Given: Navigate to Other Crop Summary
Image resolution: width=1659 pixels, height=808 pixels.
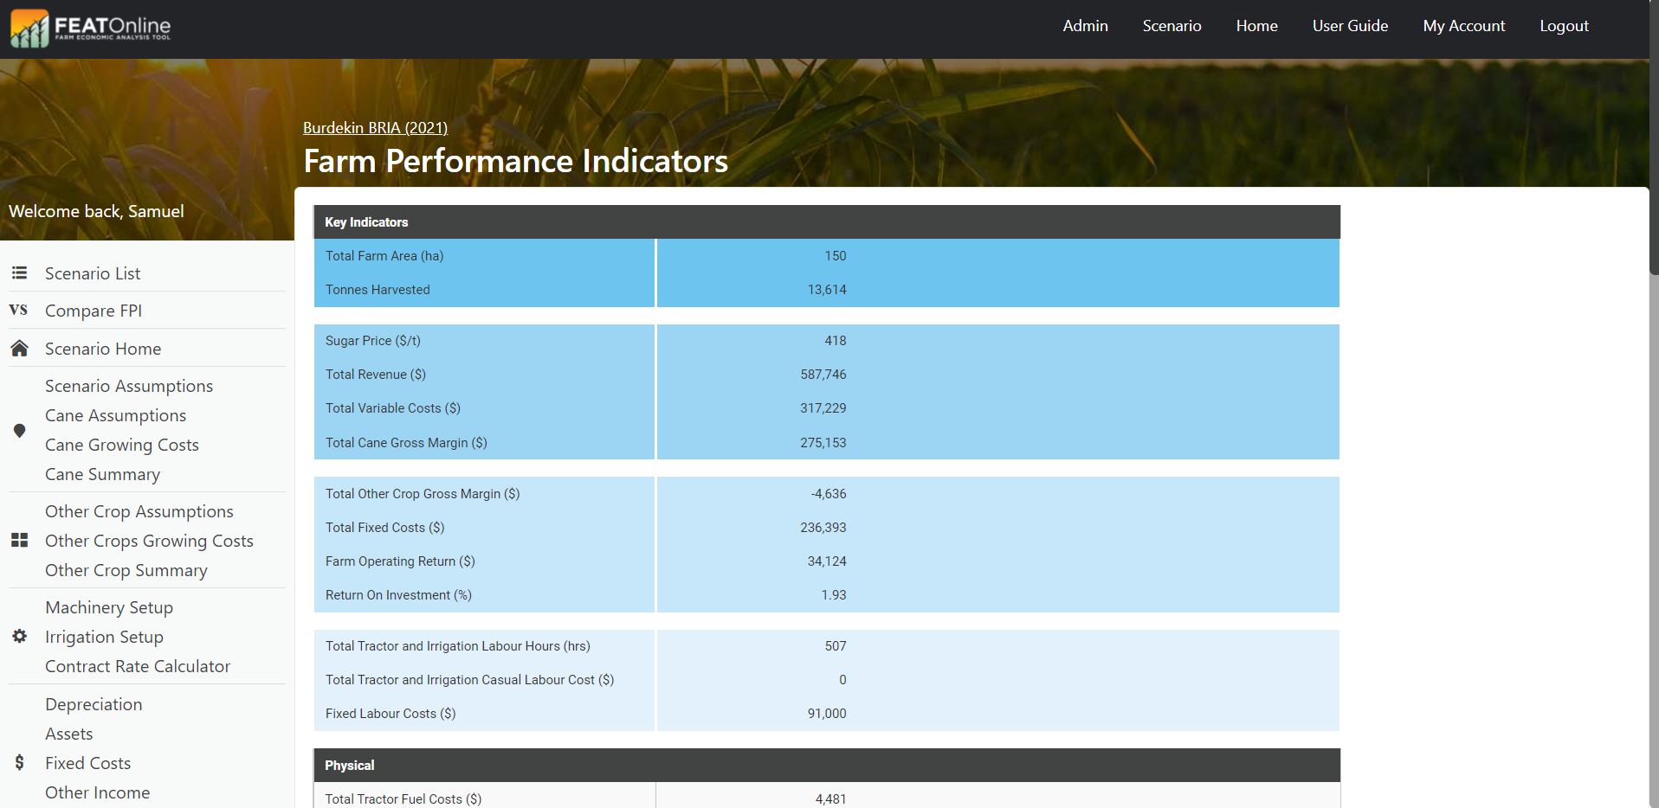Looking at the screenshot, I should coord(126,570).
